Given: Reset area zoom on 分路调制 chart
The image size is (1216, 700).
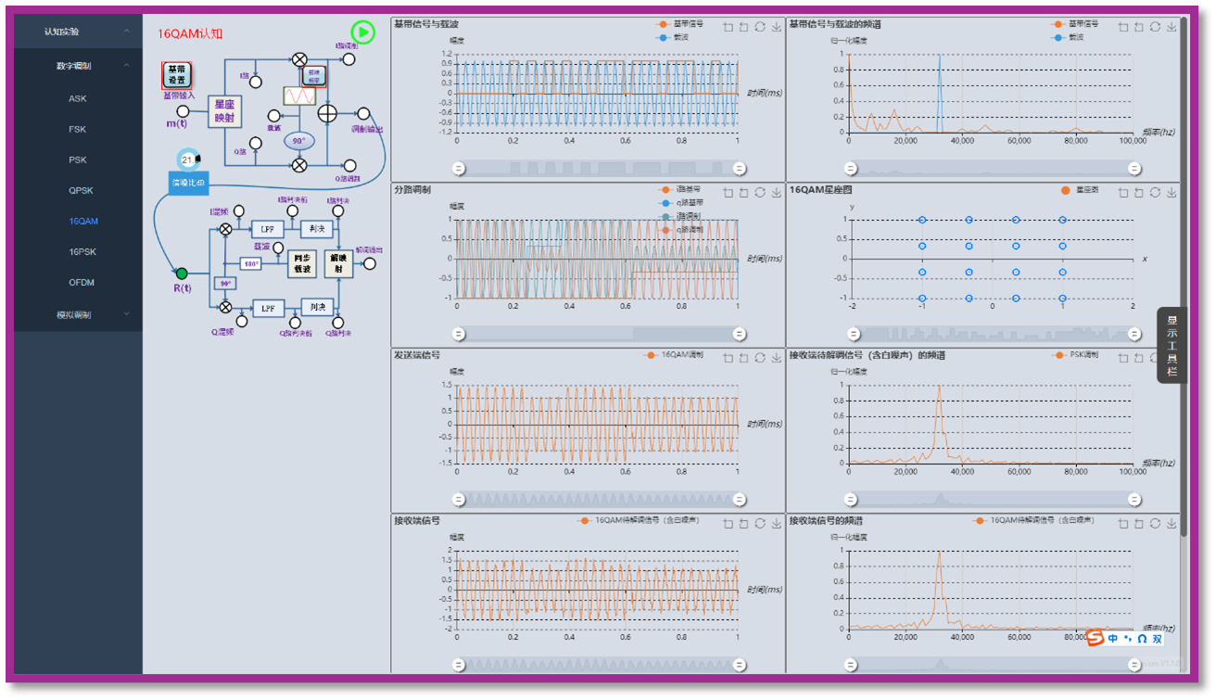Looking at the screenshot, I should (743, 193).
